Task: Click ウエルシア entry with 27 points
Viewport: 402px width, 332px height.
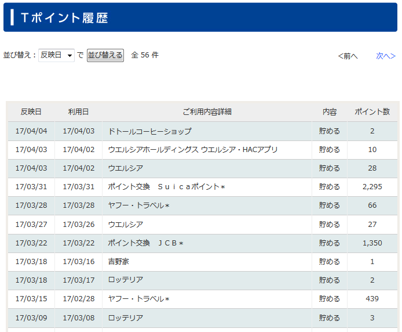Action: 126,224
